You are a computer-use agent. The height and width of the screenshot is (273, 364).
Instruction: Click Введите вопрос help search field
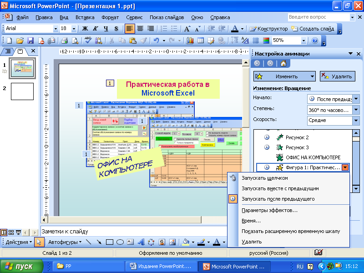(319, 17)
